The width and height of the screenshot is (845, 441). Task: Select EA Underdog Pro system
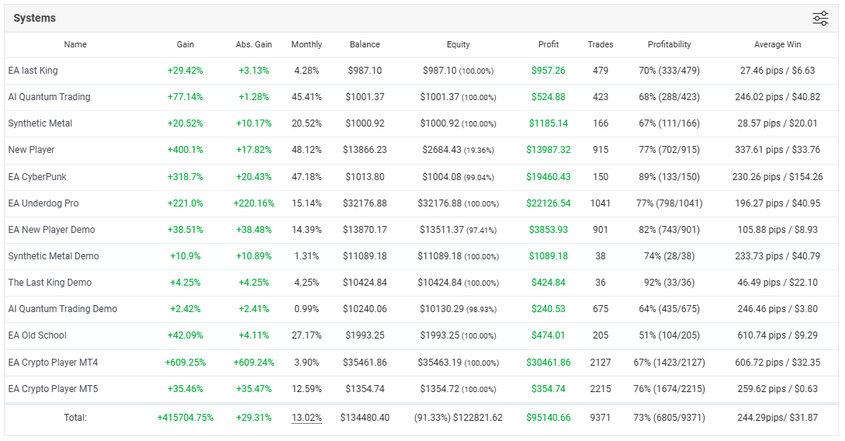coord(43,203)
